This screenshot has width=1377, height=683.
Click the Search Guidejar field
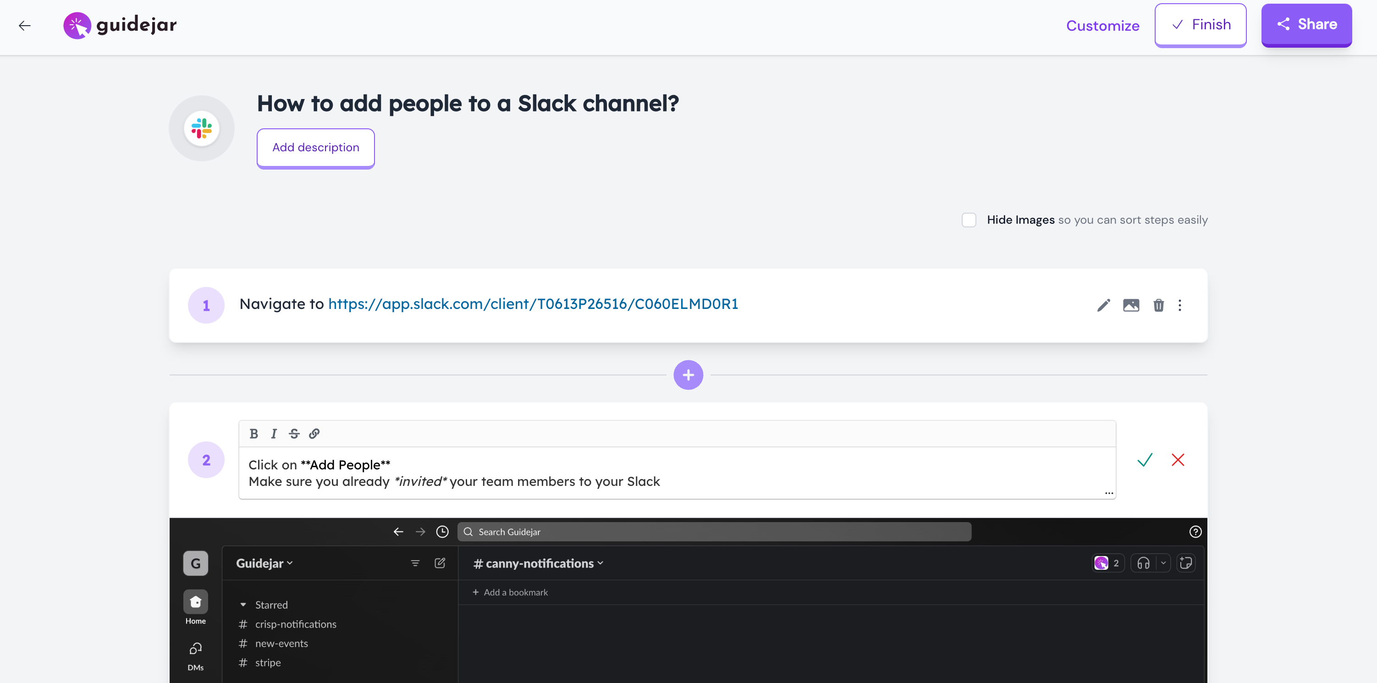pyautogui.click(x=714, y=532)
